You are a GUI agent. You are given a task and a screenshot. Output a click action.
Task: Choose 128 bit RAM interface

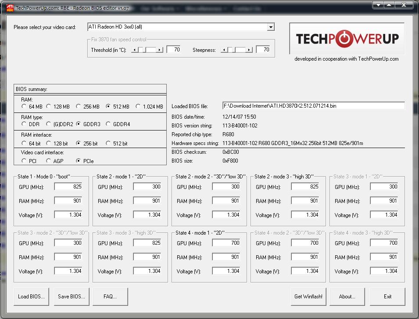pyautogui.click(x=48, y=143)
